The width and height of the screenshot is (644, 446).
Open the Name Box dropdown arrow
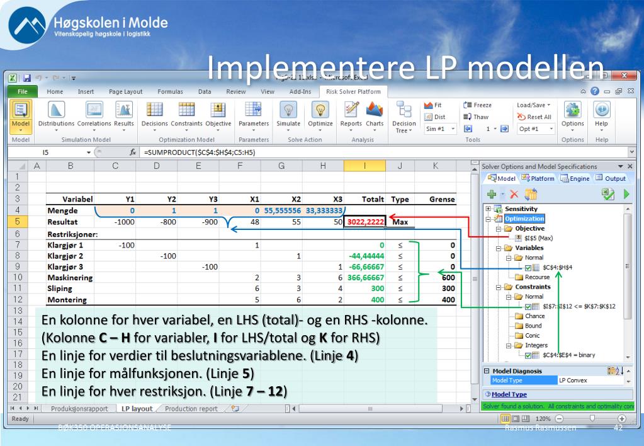tap(88, 152)
